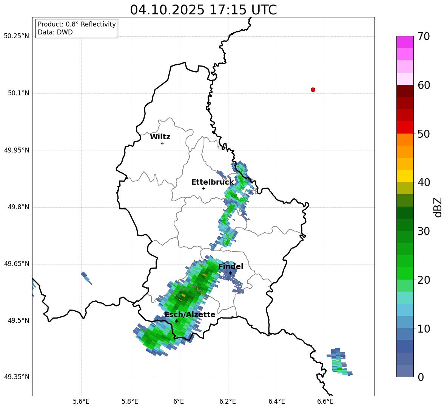Click the dBZ colorbar axis label
The height and width of the screenshot is (409, 447).
[438, 207]
